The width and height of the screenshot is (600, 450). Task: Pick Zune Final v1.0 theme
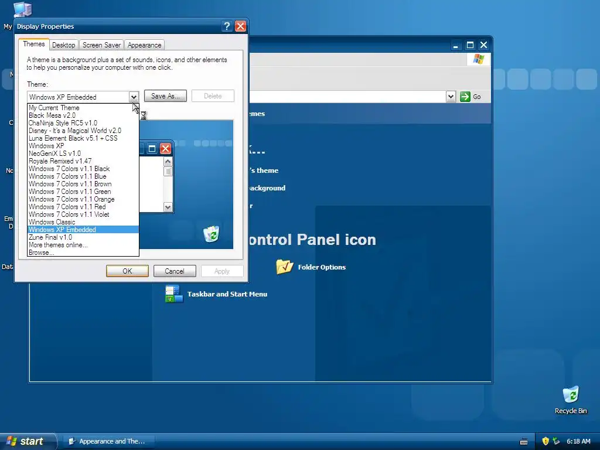pyautogui.click(x=83, y=237)
